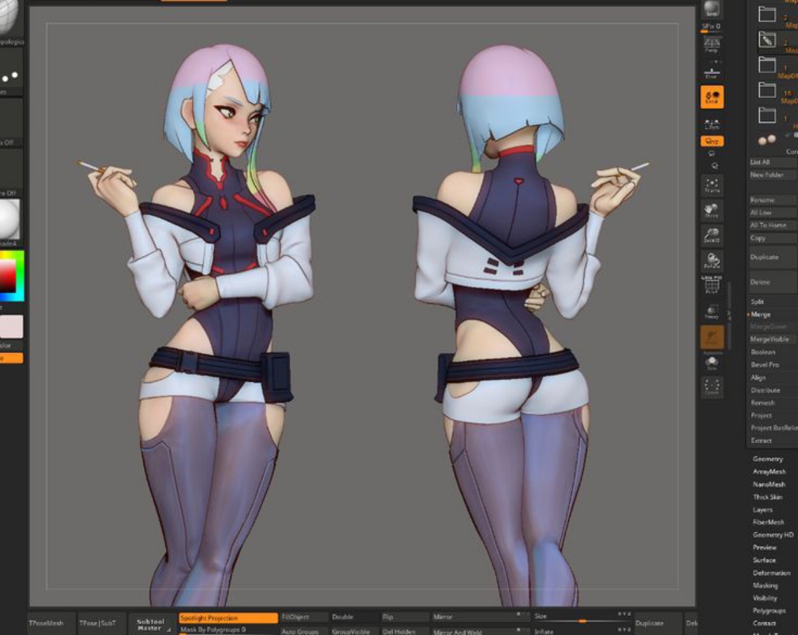
Task: Expand the Deformation subpalette
Action: pyautogui.click(x=771, y=573)
